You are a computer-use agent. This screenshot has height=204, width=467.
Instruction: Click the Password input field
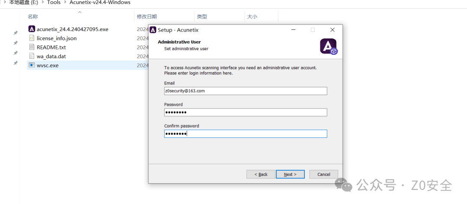click(x=246, y=112)
